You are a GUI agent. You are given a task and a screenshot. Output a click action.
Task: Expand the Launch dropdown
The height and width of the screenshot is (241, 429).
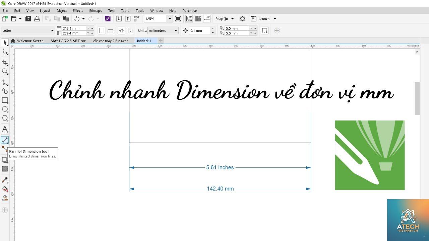(275, 19)
